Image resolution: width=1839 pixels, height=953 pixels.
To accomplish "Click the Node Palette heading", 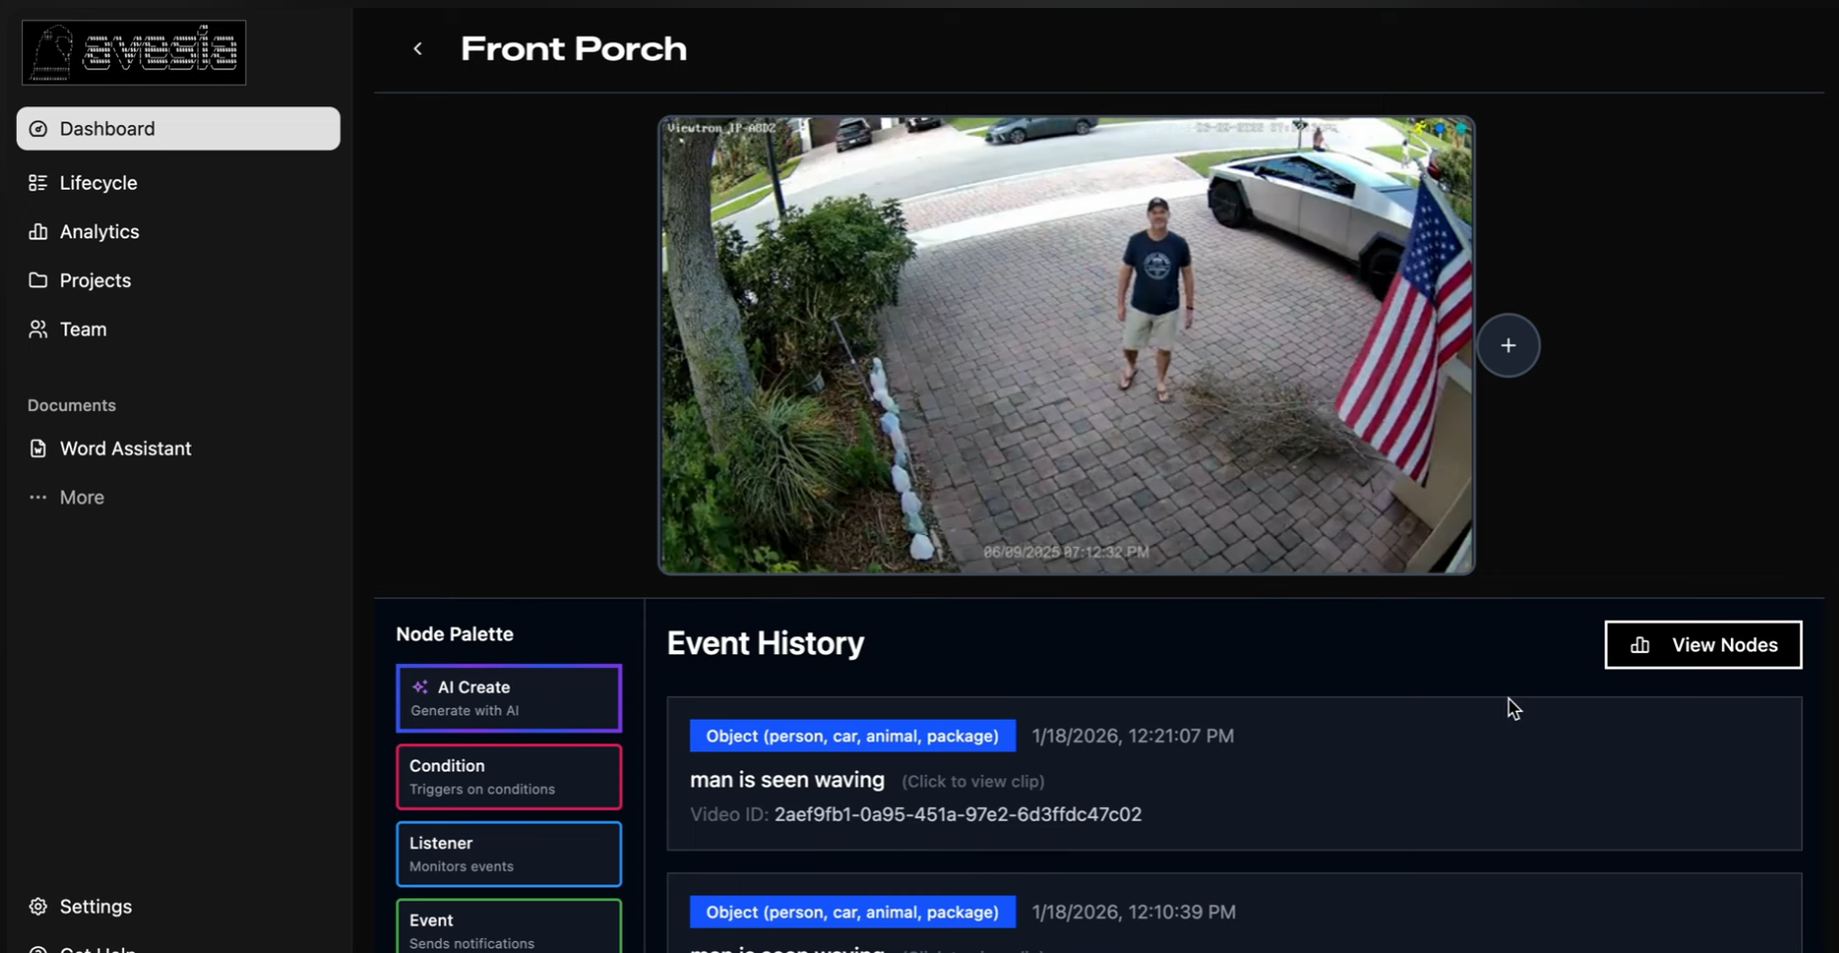I will [x=455, y=634].
